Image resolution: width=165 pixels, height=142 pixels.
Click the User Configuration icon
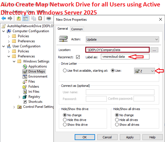tap(9, 46)
